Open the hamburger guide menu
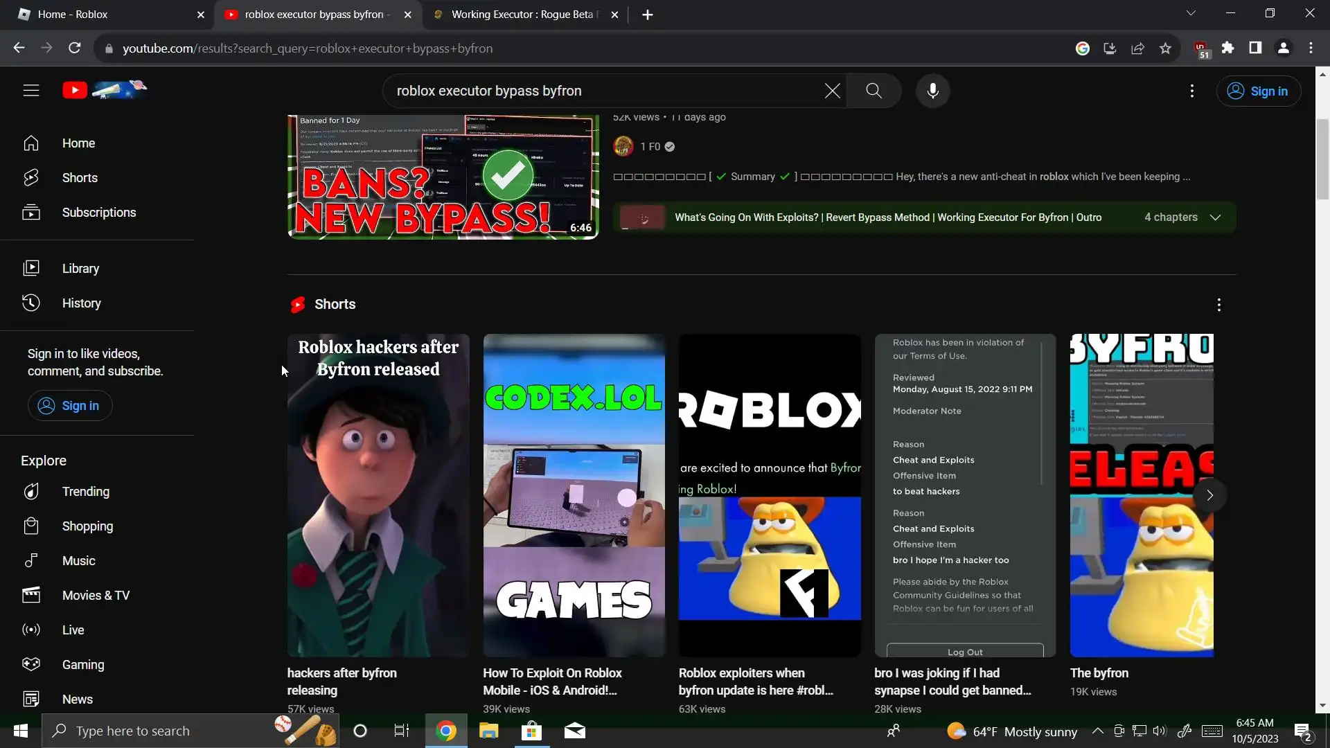Screen dimensions: 1330x748 [31, 91]
